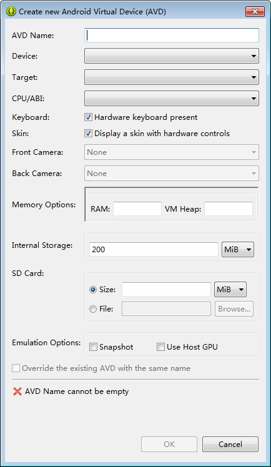271x467 pixels.
Task: Click the Android icon in title bar
Action: [x=11, y=12]
